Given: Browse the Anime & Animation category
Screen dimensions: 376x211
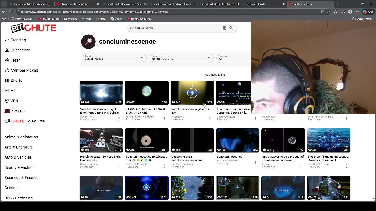Looking at the screenshot, I should click(x=21, y=137).
